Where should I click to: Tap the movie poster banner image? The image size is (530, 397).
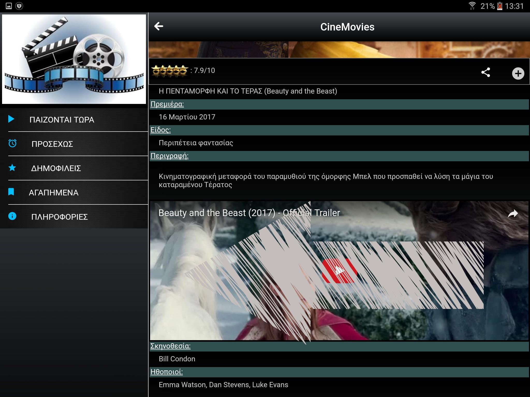339,50
